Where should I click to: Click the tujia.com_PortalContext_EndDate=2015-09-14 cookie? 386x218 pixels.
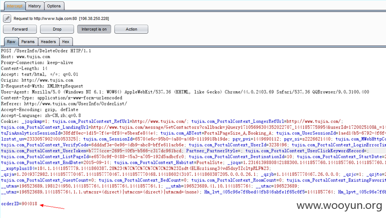pyautogui.click(x=56, y=162)
